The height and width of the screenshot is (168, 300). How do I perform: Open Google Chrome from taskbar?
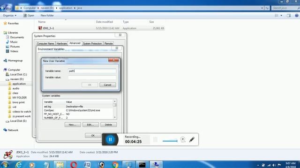tap(115, 165)
